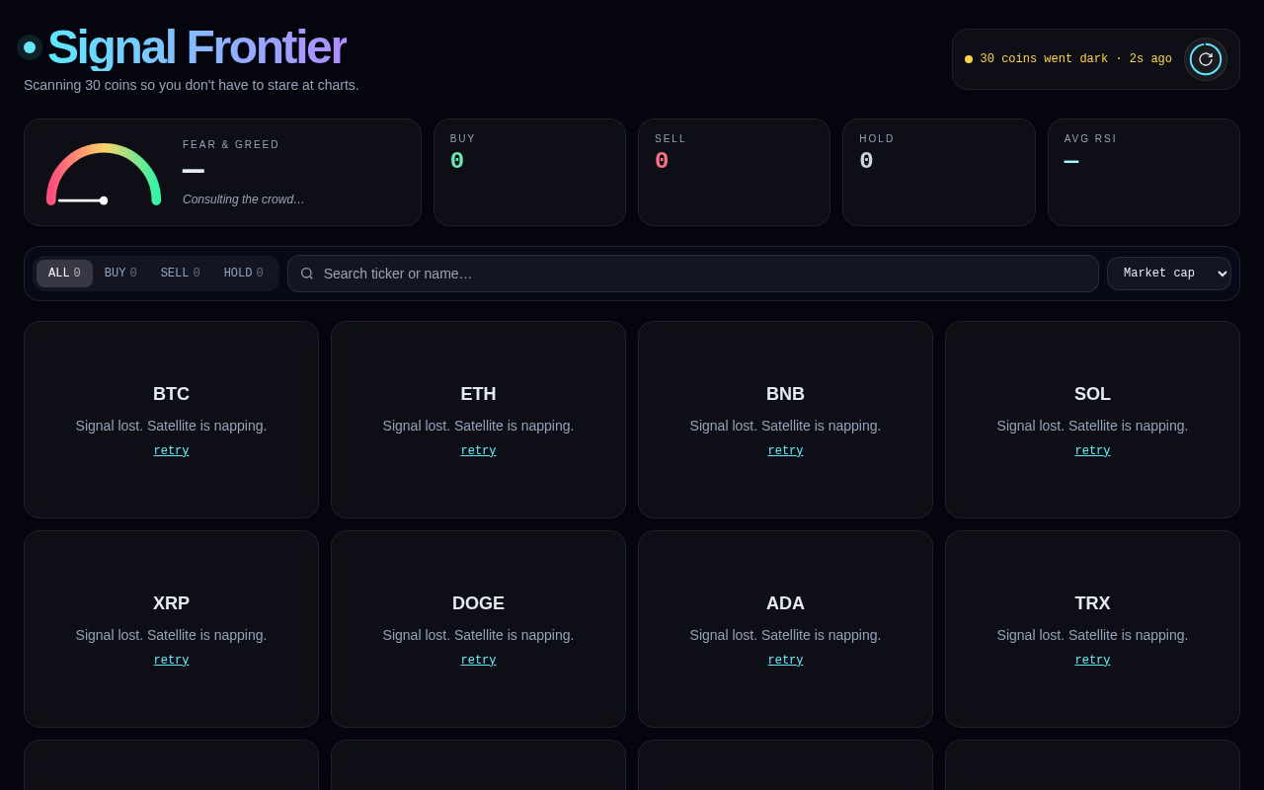Open the Market cap sort dropdown
The width and height of the screenshot is (1264, 790).
point(1169,274)
